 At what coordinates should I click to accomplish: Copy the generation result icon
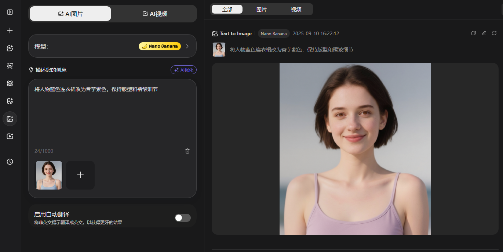point(474,33)
